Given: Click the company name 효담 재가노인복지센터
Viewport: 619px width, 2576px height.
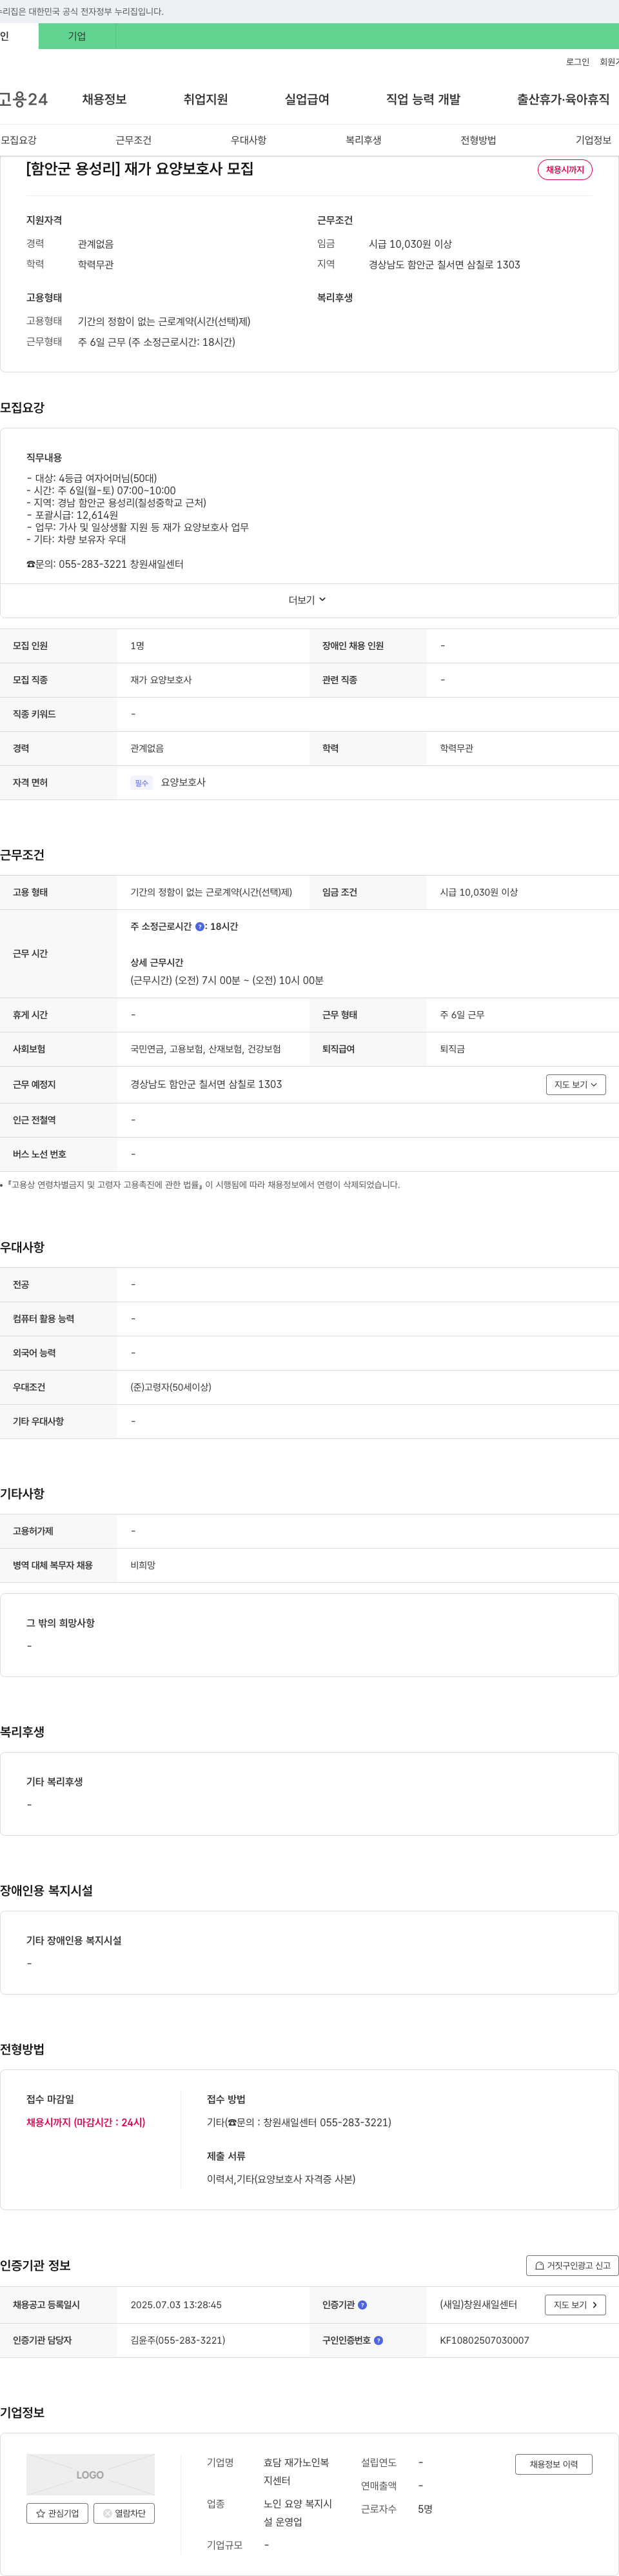Looking at the screenshot, I should [x=297, y=2471].
